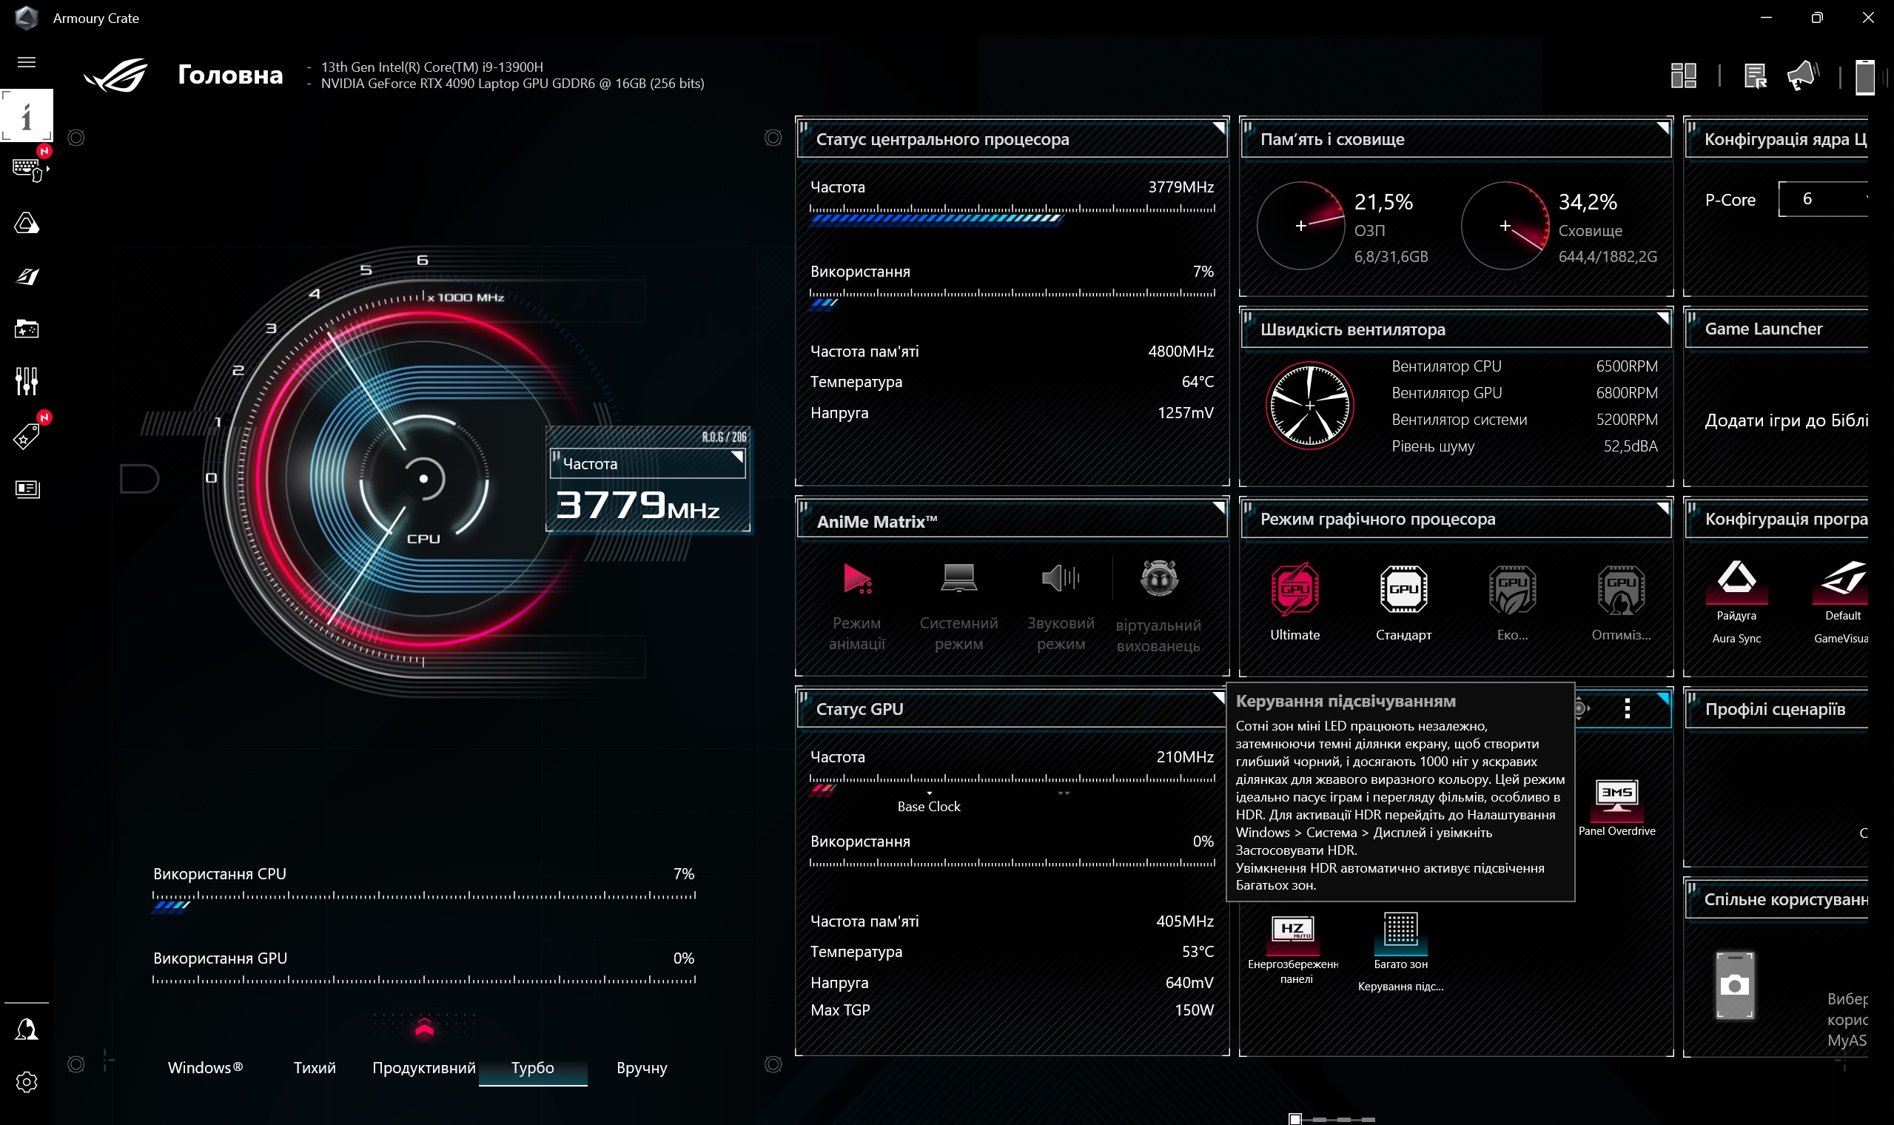Viewport: 1894px width, 1125px height.
Task: Expand the sidebar hamburger menu
Action: coord(27,62)
